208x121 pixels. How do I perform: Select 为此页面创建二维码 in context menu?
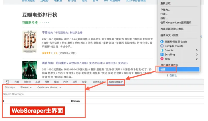click(172, 29)
